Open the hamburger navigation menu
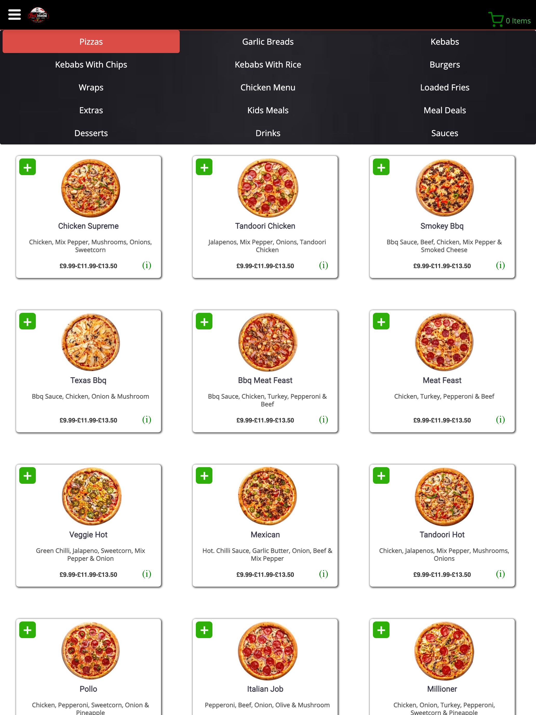The image size is (536, 715). (x=14, y=15)
